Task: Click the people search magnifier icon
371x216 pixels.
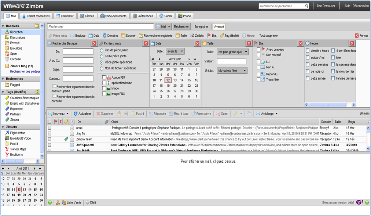Action: coord(306,6)
